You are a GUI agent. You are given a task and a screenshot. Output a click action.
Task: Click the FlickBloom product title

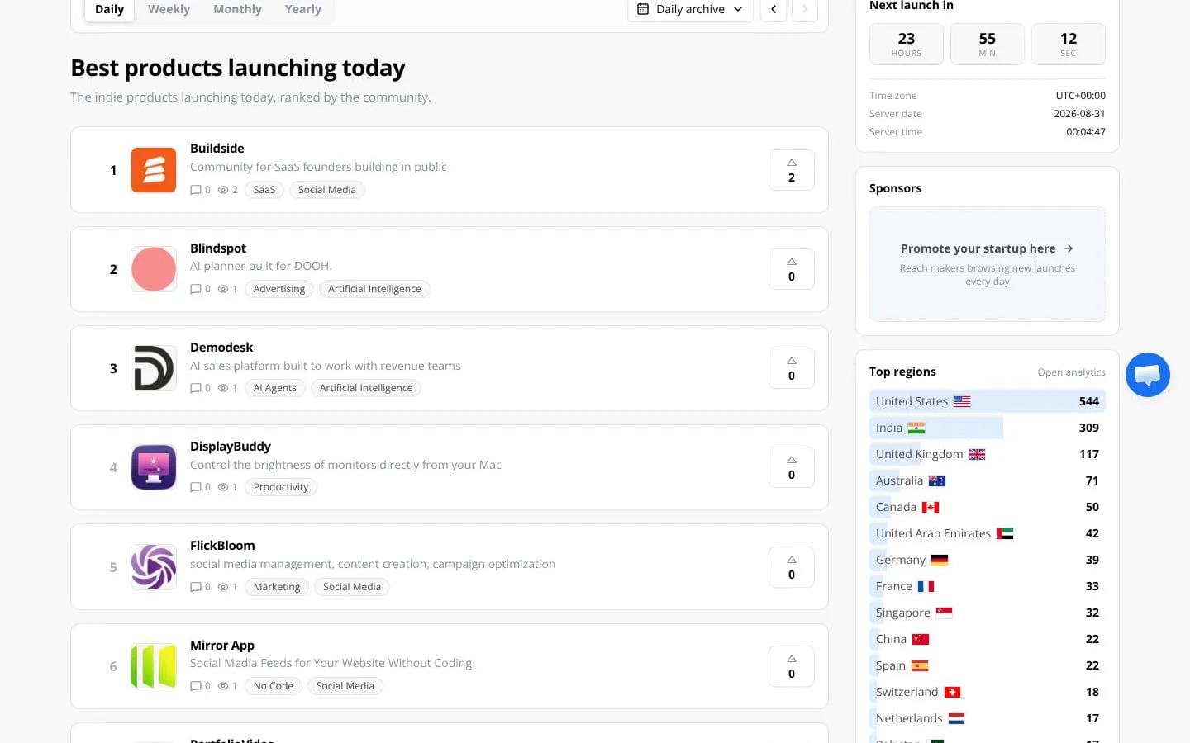click(x=222, y=546)
